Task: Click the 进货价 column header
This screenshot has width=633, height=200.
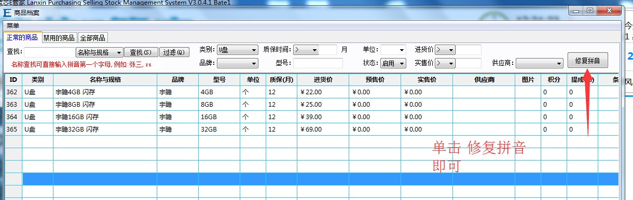Action: coord(323,80)
